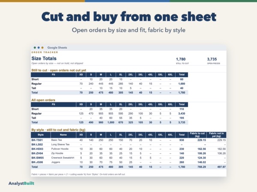Click the AnalystBuilt logo
Viewport: 257px width, 192px height.
(x=21, y=183)
